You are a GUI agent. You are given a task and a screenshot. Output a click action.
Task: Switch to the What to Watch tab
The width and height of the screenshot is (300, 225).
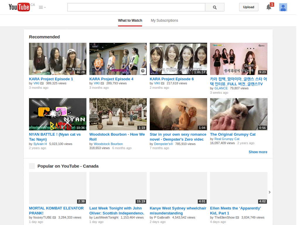click(130, 21)
